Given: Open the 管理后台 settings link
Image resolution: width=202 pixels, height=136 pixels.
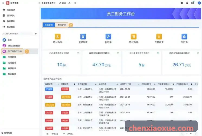Looking at the screenshot, I should [x=7, y=133].
